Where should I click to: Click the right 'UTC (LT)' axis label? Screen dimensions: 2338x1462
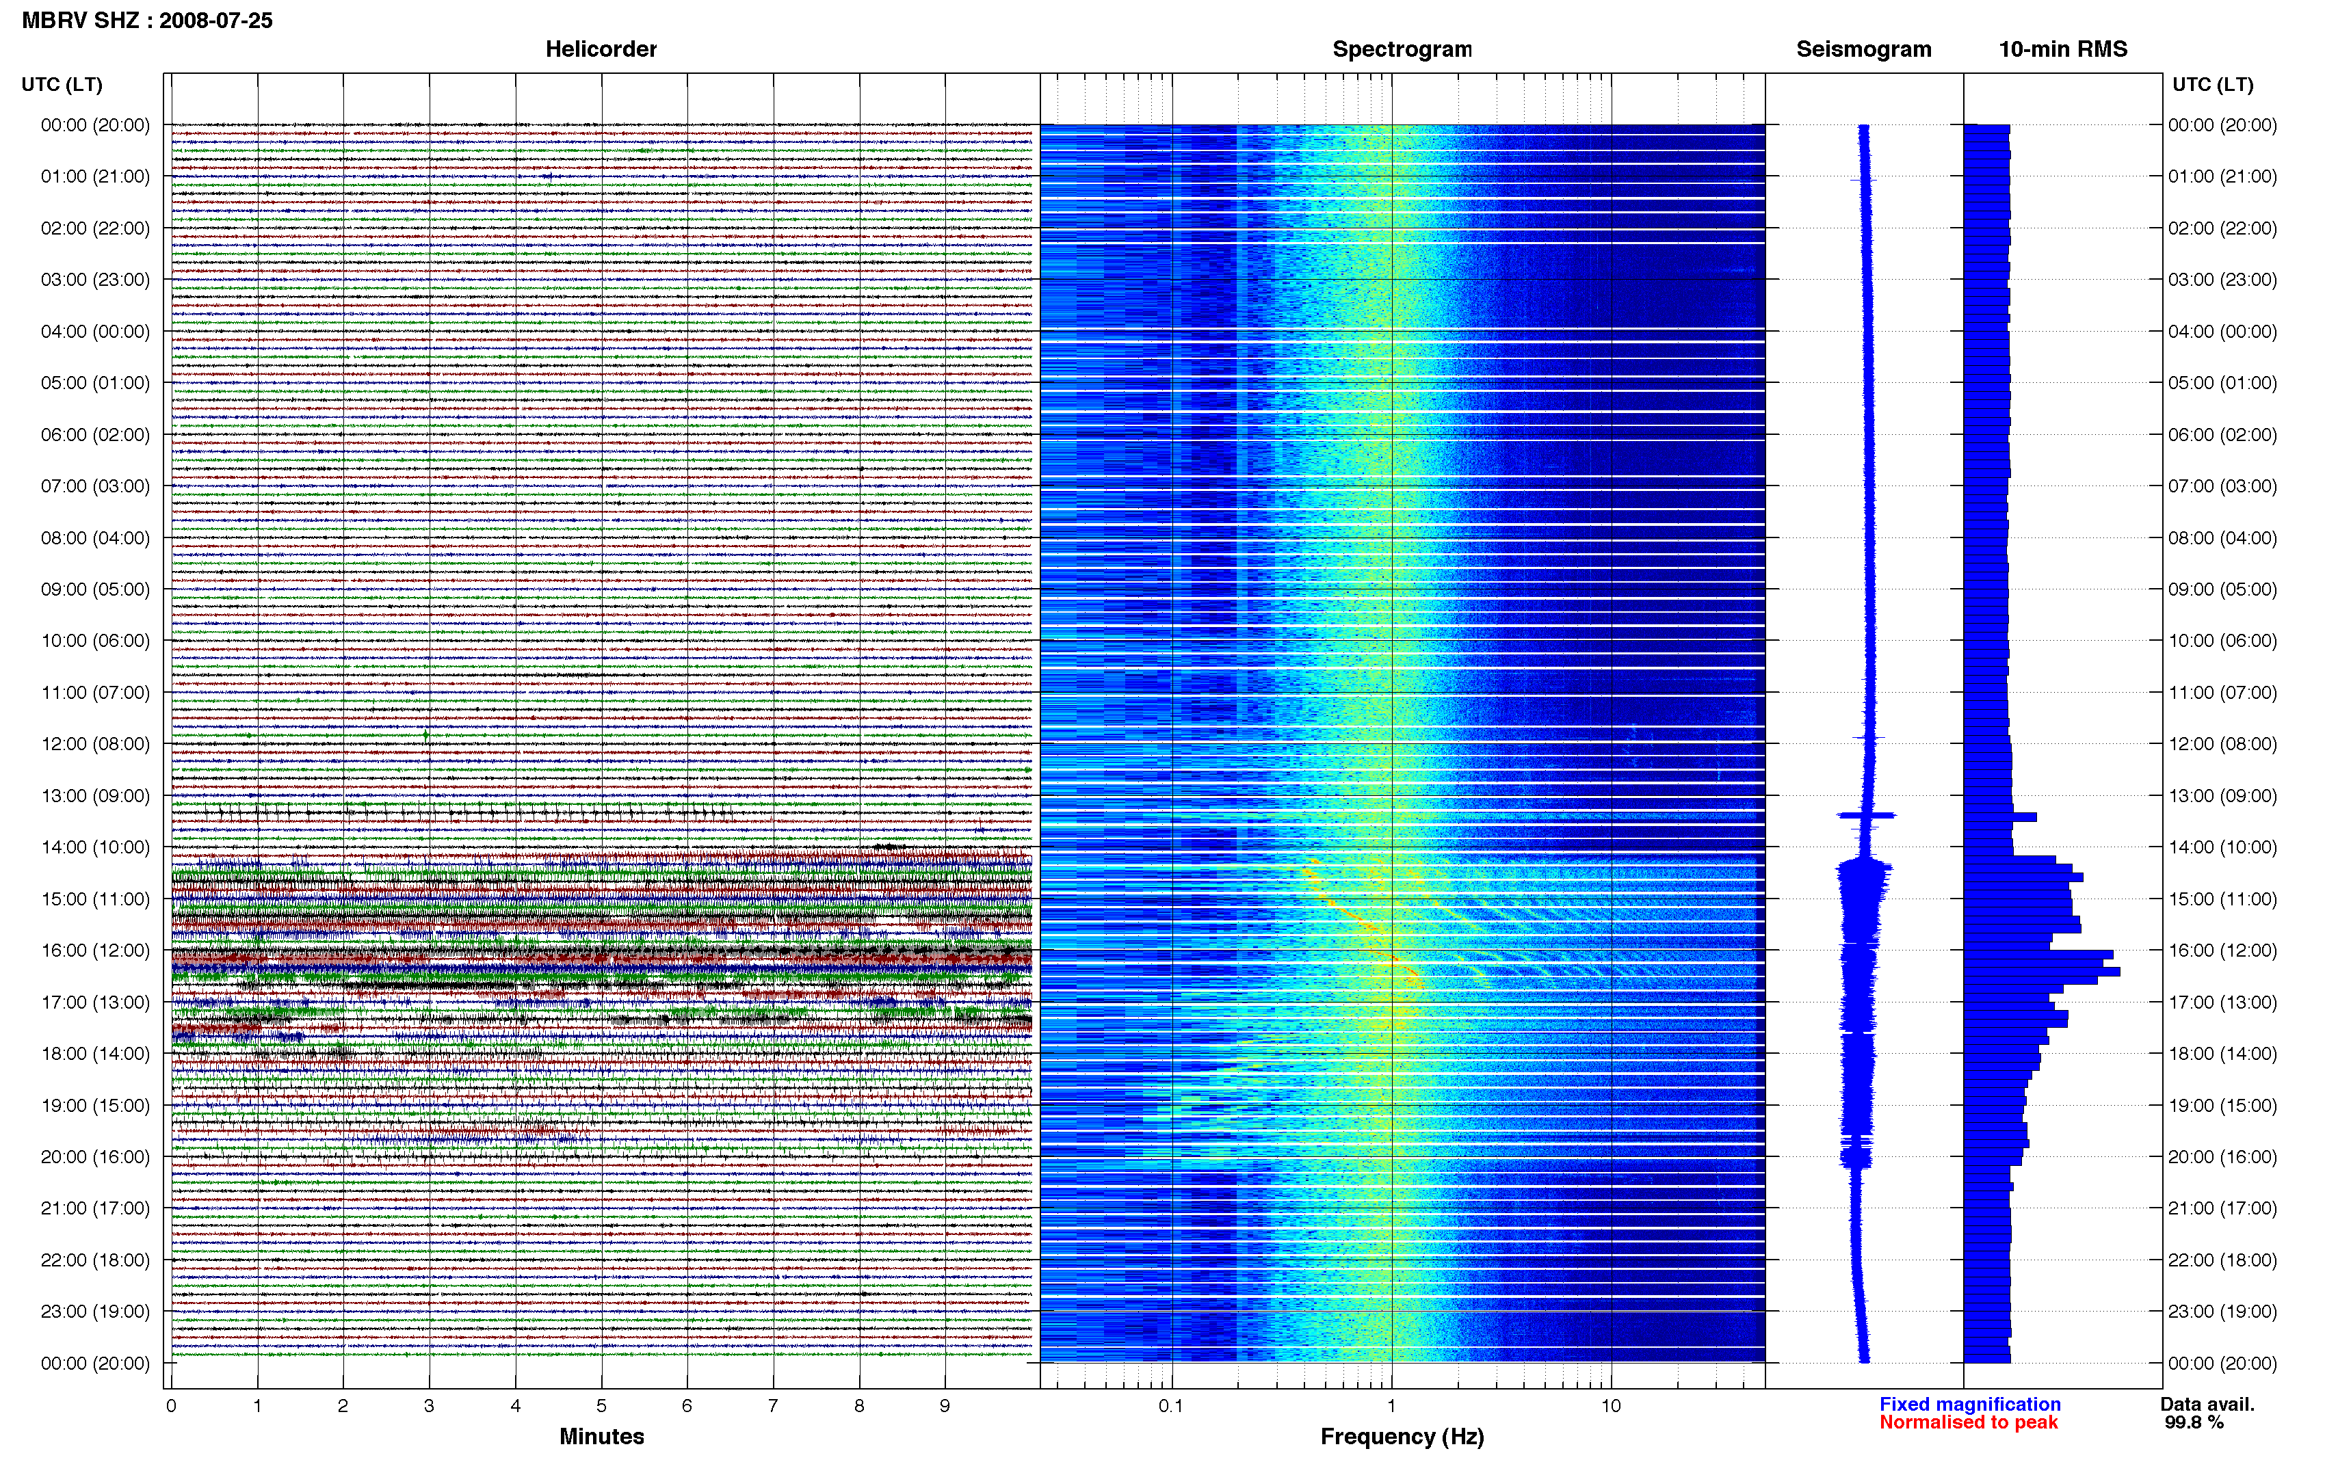pyautogui.click(x=2212, y=84)
